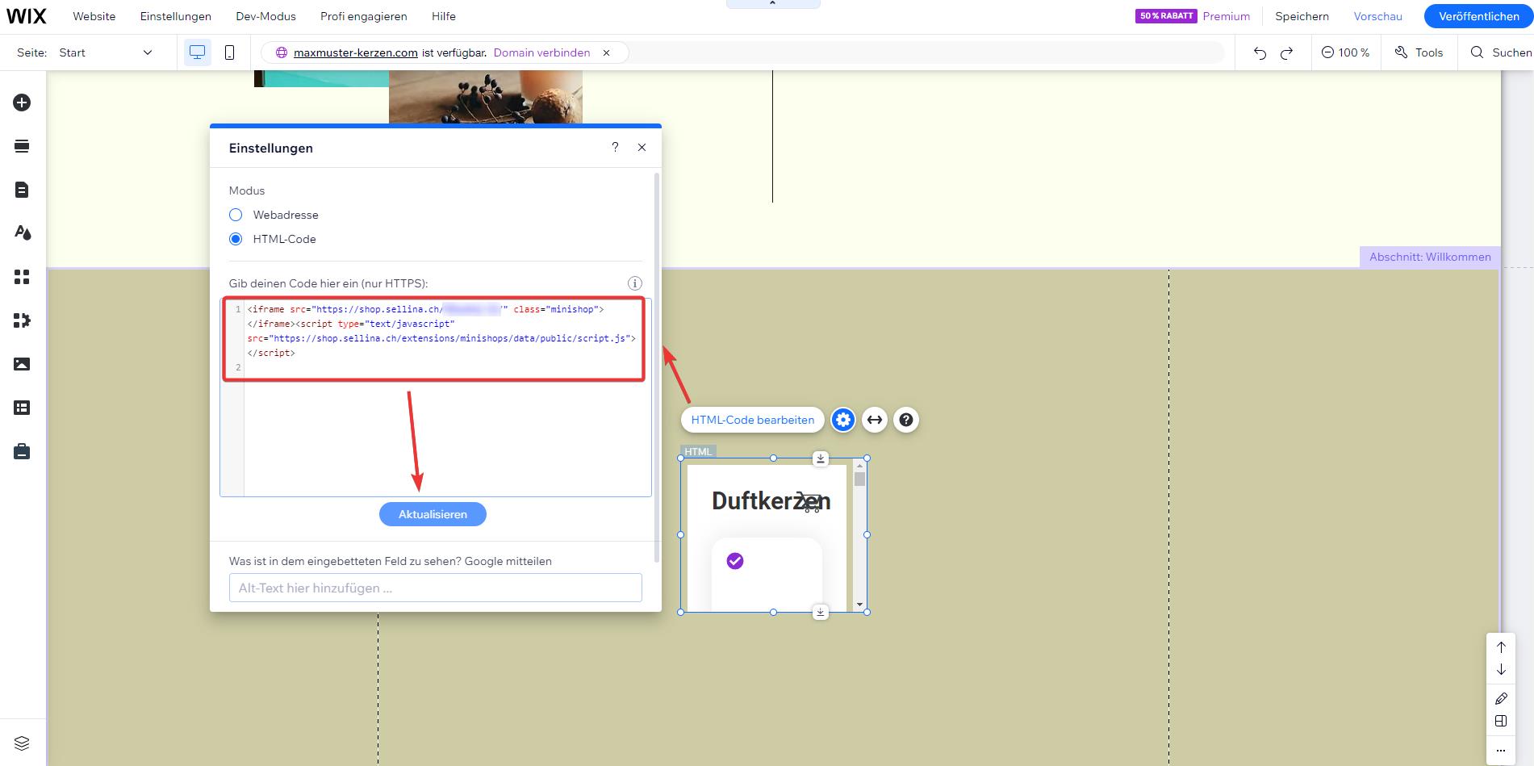Move the section up with the up arrow
Screen dimensions: 1534x766
click(1501, 647)
